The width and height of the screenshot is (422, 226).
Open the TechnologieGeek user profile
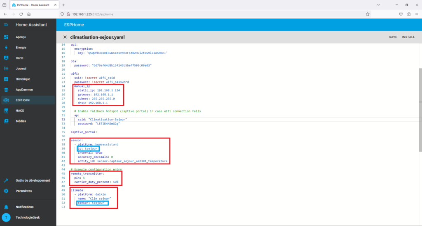click(28, 218)
